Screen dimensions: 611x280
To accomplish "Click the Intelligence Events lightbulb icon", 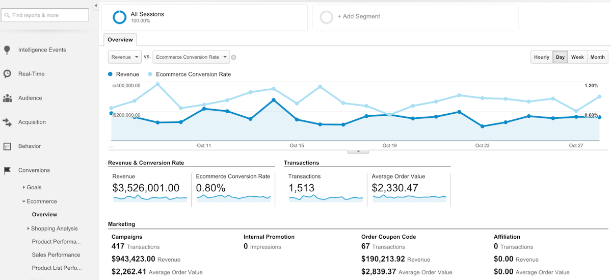I will (x=7, y=50).
